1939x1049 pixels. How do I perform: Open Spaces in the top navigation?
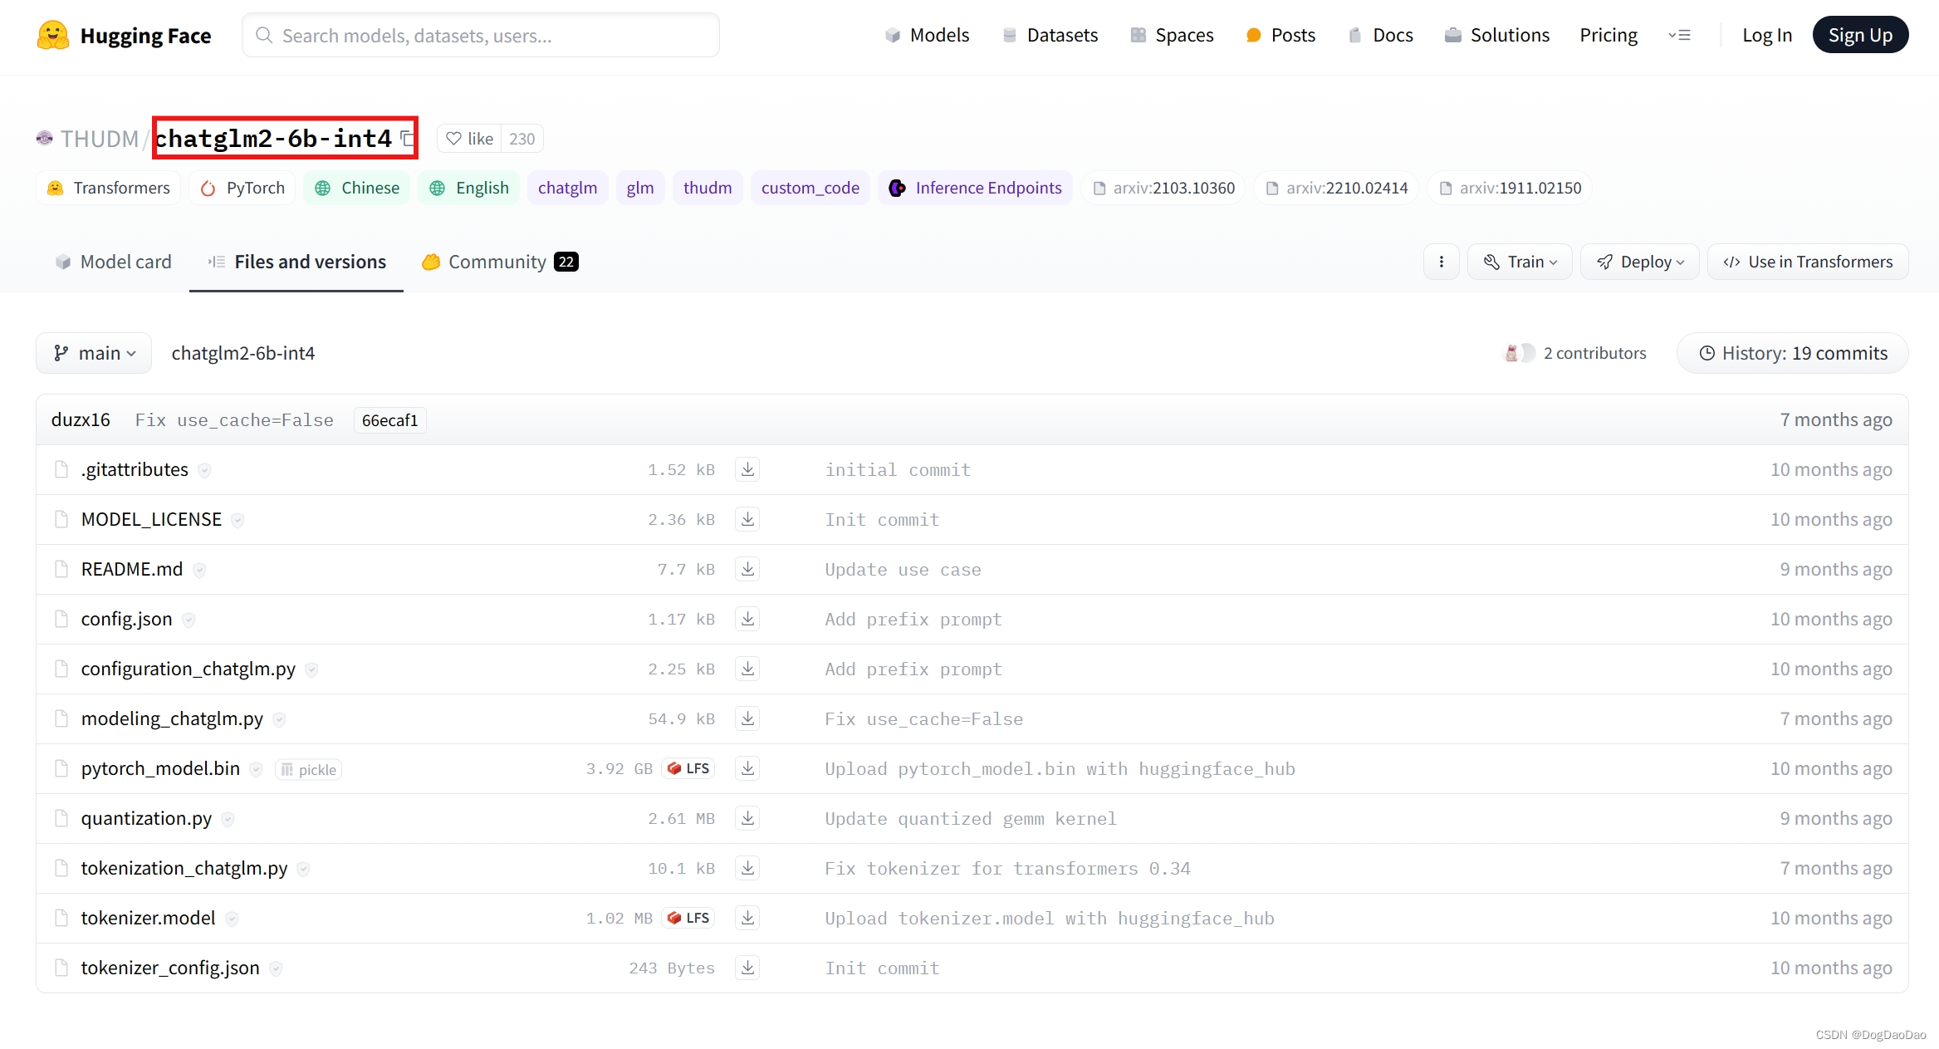click(x=1172, y=35)
